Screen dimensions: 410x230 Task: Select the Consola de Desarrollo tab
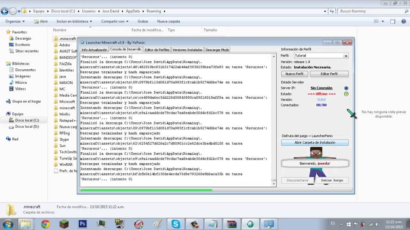coord(126,50)
